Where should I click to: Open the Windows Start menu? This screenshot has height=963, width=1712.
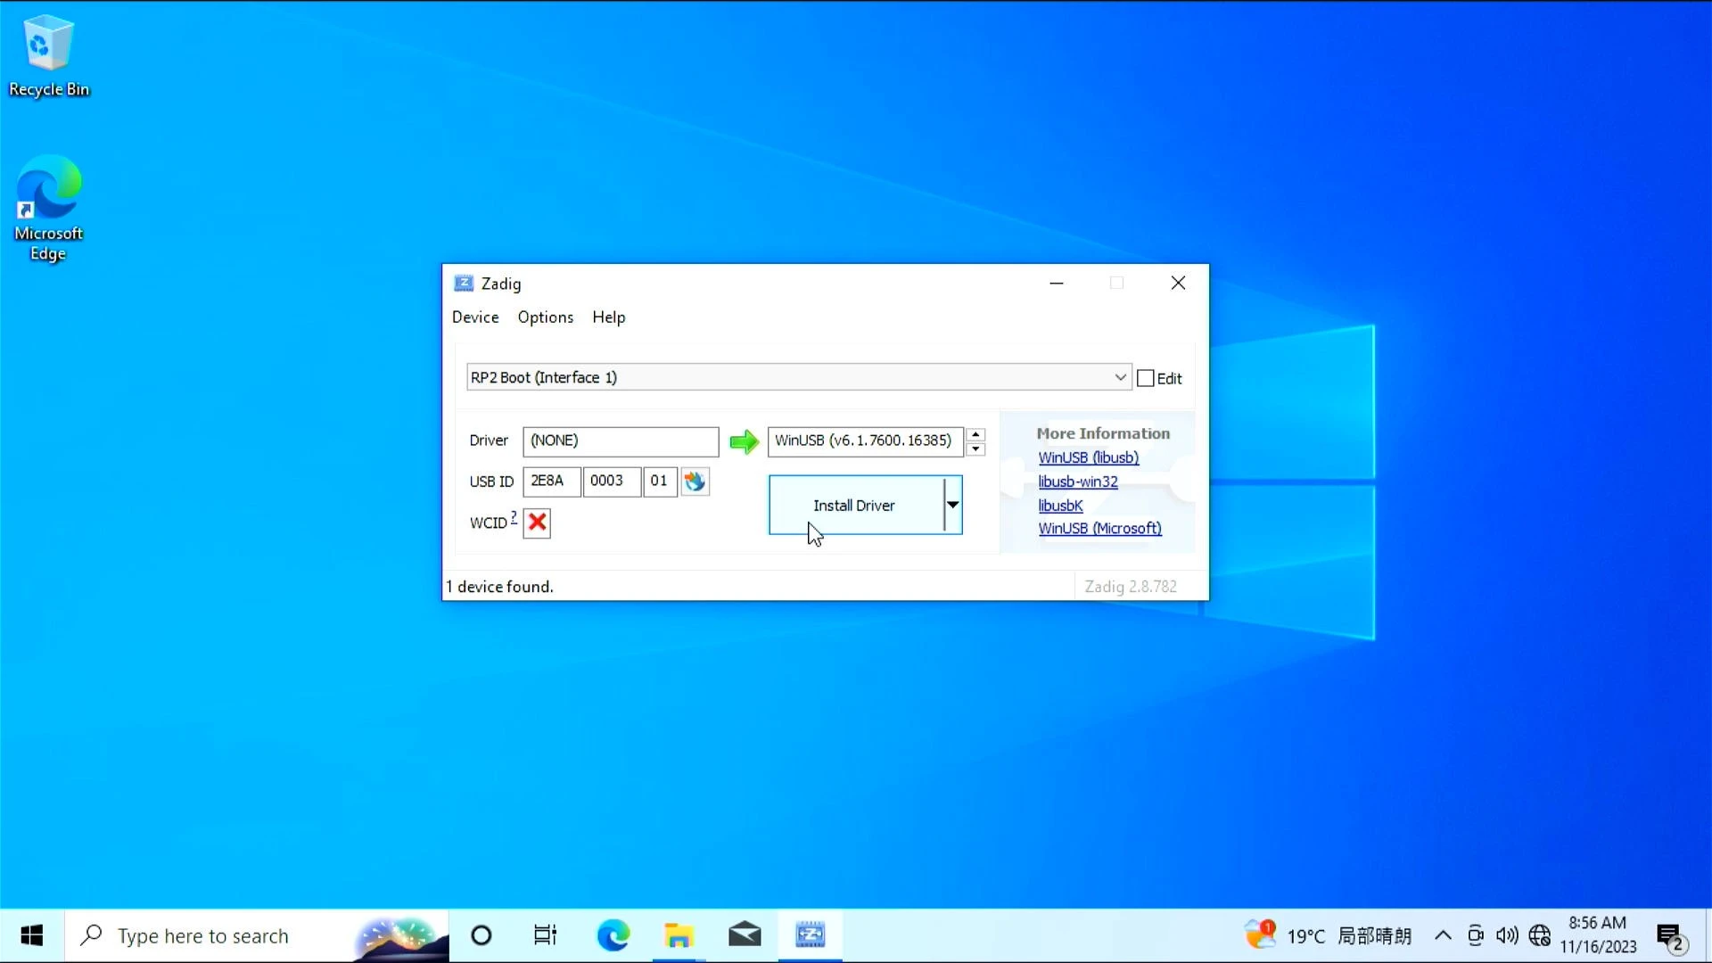(x=32, y=935)
